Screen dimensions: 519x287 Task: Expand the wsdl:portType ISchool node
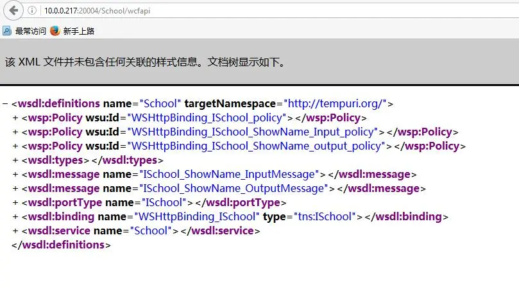15,202
